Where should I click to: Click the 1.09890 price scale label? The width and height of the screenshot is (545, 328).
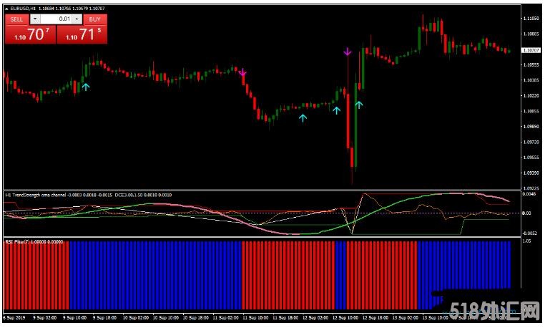coord(531,126)
